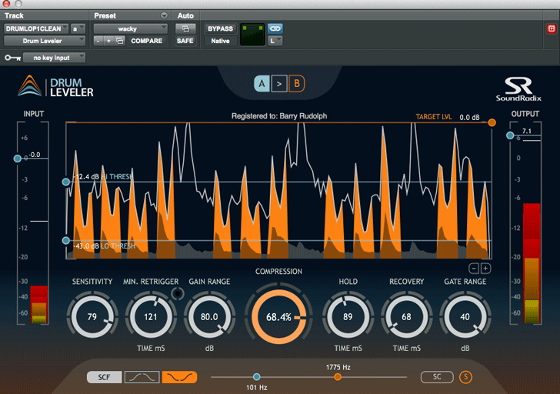Select next preset with plus button

coord(108,41)
